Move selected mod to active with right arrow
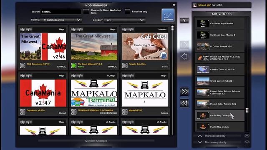Viewport: 267px width, 150px height. tap(184, 45)
